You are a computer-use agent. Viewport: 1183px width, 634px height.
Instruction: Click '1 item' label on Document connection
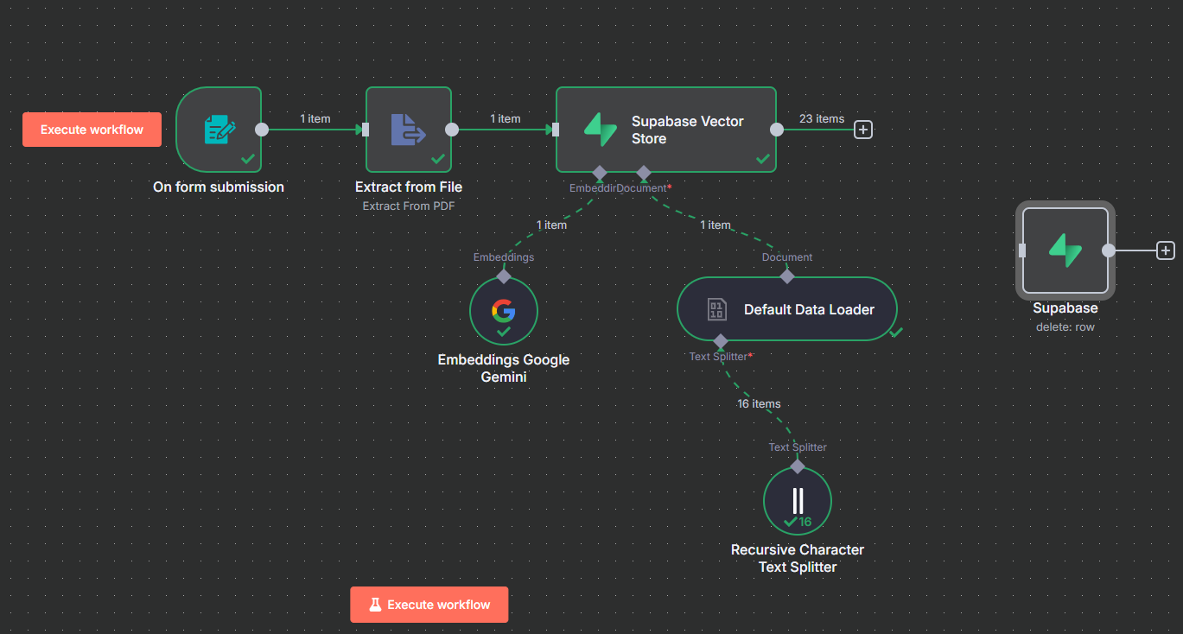click(x=715, y=225)
